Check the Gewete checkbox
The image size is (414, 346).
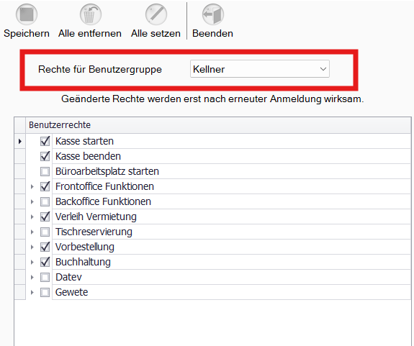pyautogui.click(x=45, y=292)
